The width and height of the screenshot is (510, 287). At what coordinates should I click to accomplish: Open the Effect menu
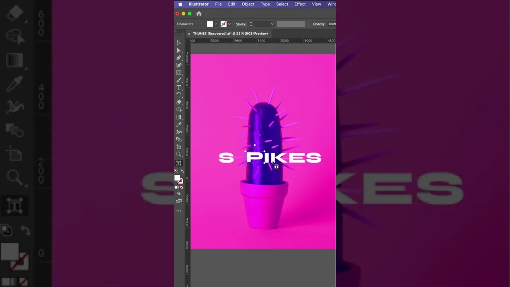coord(300,4)
